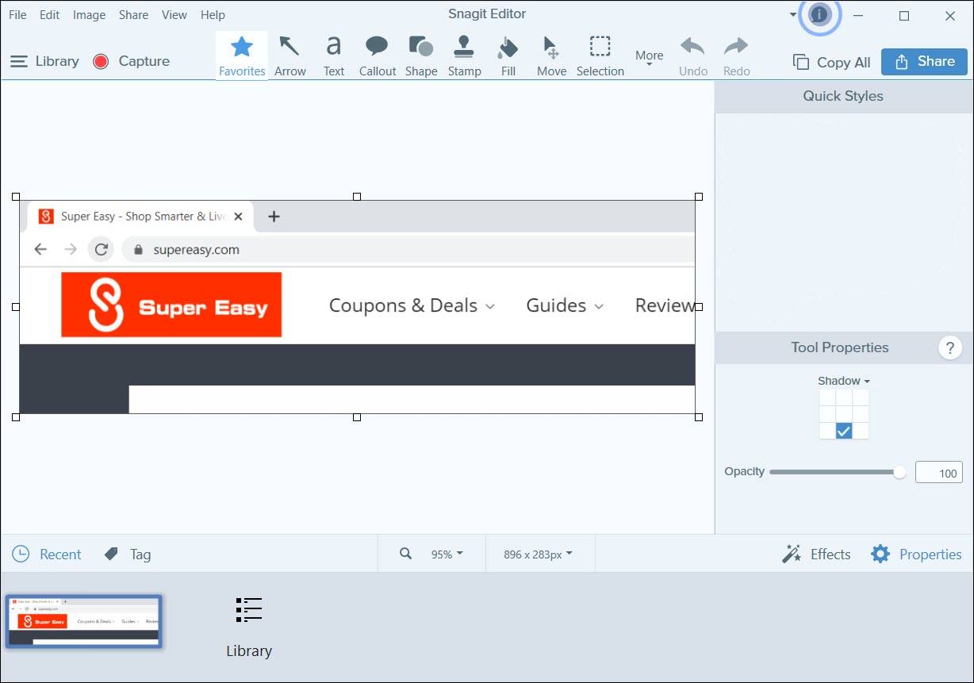The height and width of the screenshot is (683, 974).
Task: Open Tool Properties help question mark
Action: (950, 347)
